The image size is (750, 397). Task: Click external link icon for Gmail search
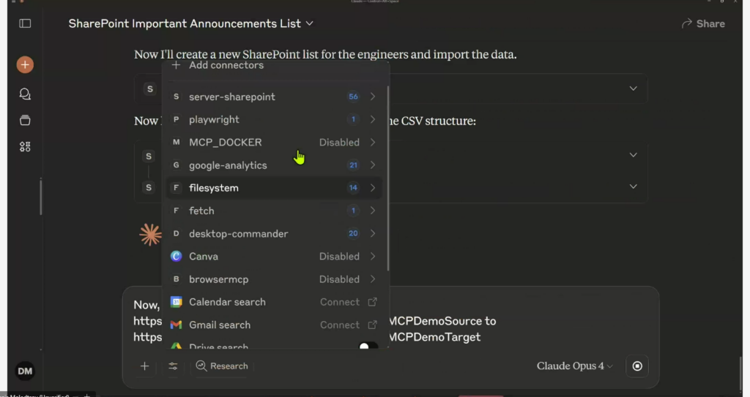pos(372,325)
